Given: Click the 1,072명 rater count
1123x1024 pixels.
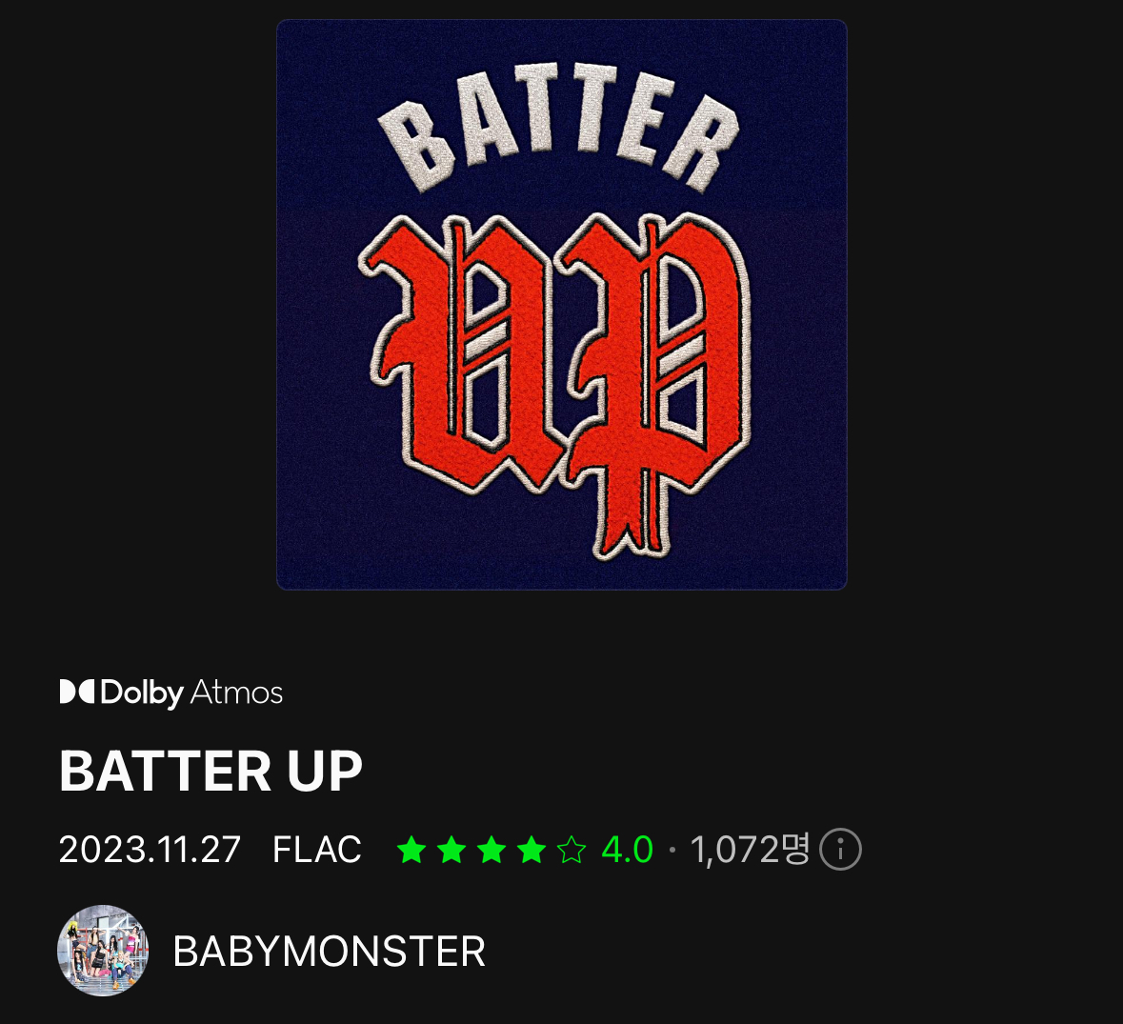Looking at the screenshot, I should point(750,850).
